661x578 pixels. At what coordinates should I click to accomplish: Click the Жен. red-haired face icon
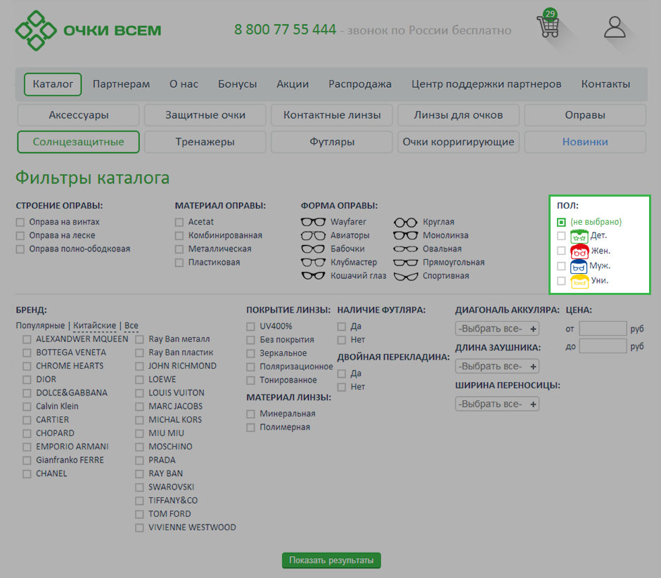point(579,251)
